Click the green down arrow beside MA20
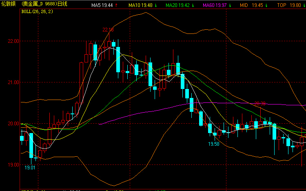The image size is (306, 191). [193, 5]
